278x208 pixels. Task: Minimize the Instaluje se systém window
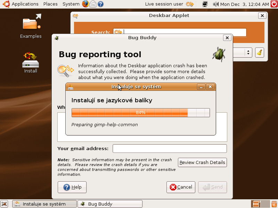coord(201,87)
